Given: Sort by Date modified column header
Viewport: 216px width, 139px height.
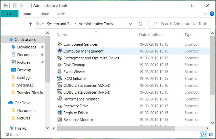Looking at the screenshot, I should pos(151,35).
